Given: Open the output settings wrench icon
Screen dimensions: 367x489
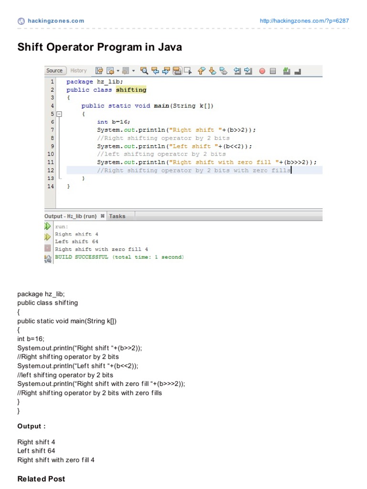Looking at the screenshot, I should pos(48,258).
